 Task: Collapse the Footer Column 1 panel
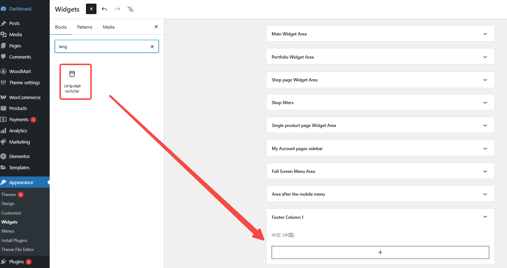tap(485, 217)
